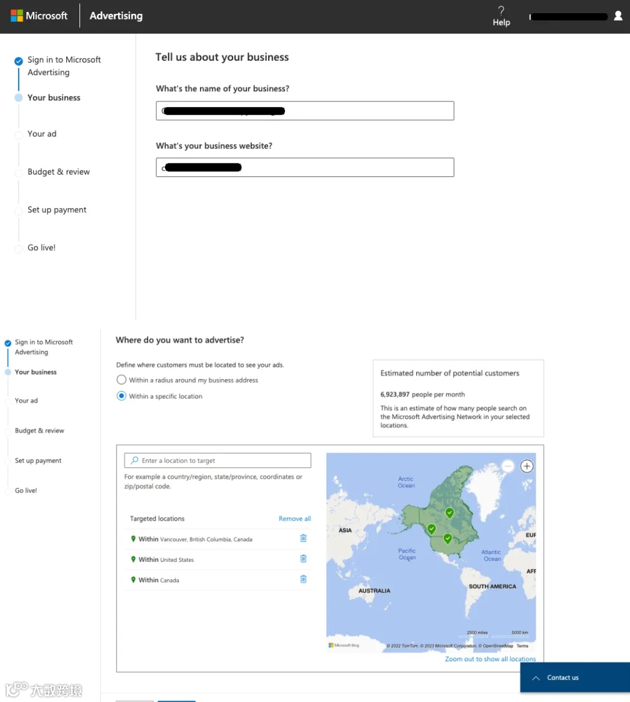Click the map pin over Vancouver area
The height and width of the screenshot is (702, 630).
coord(431,529)
